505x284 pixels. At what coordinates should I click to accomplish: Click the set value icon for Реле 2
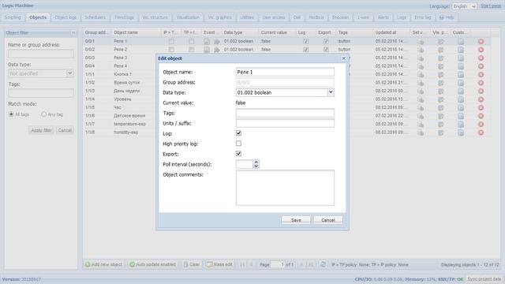click(x=421, y=50)
